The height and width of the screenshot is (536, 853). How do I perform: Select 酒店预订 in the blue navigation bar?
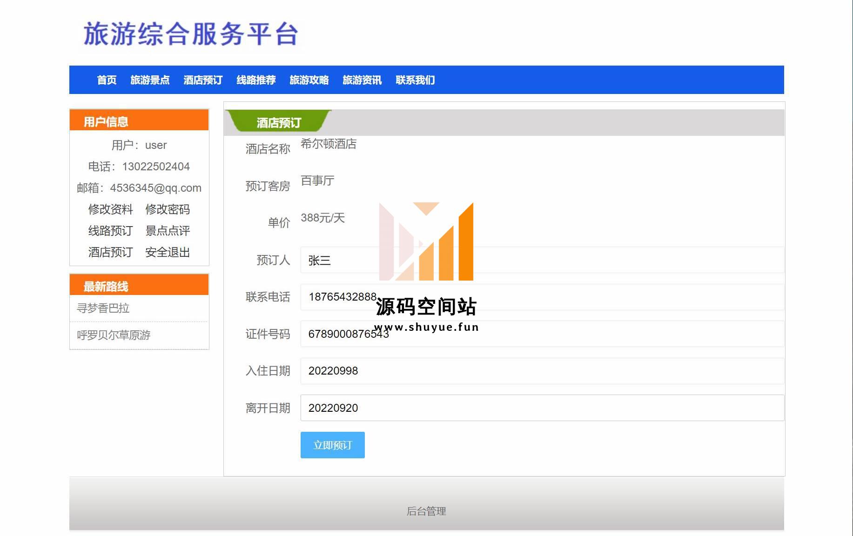203,80
